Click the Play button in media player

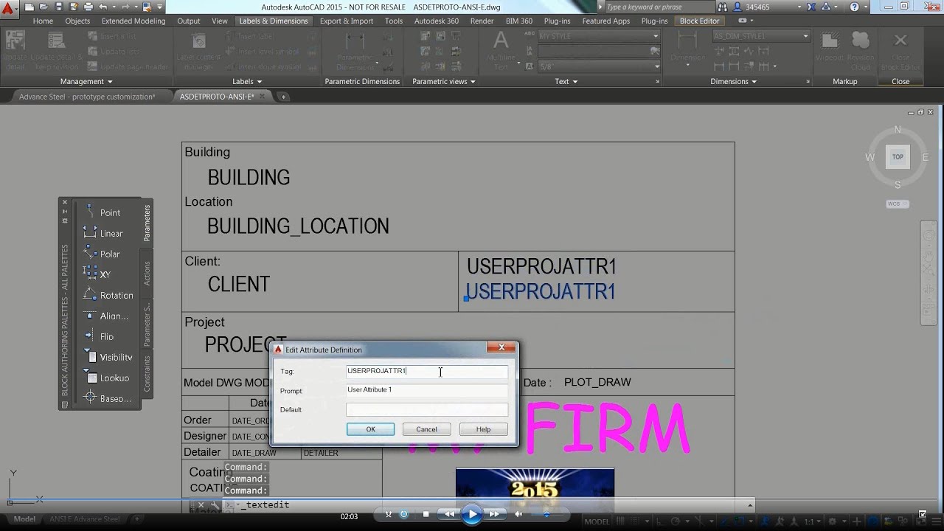click(473, 513)
